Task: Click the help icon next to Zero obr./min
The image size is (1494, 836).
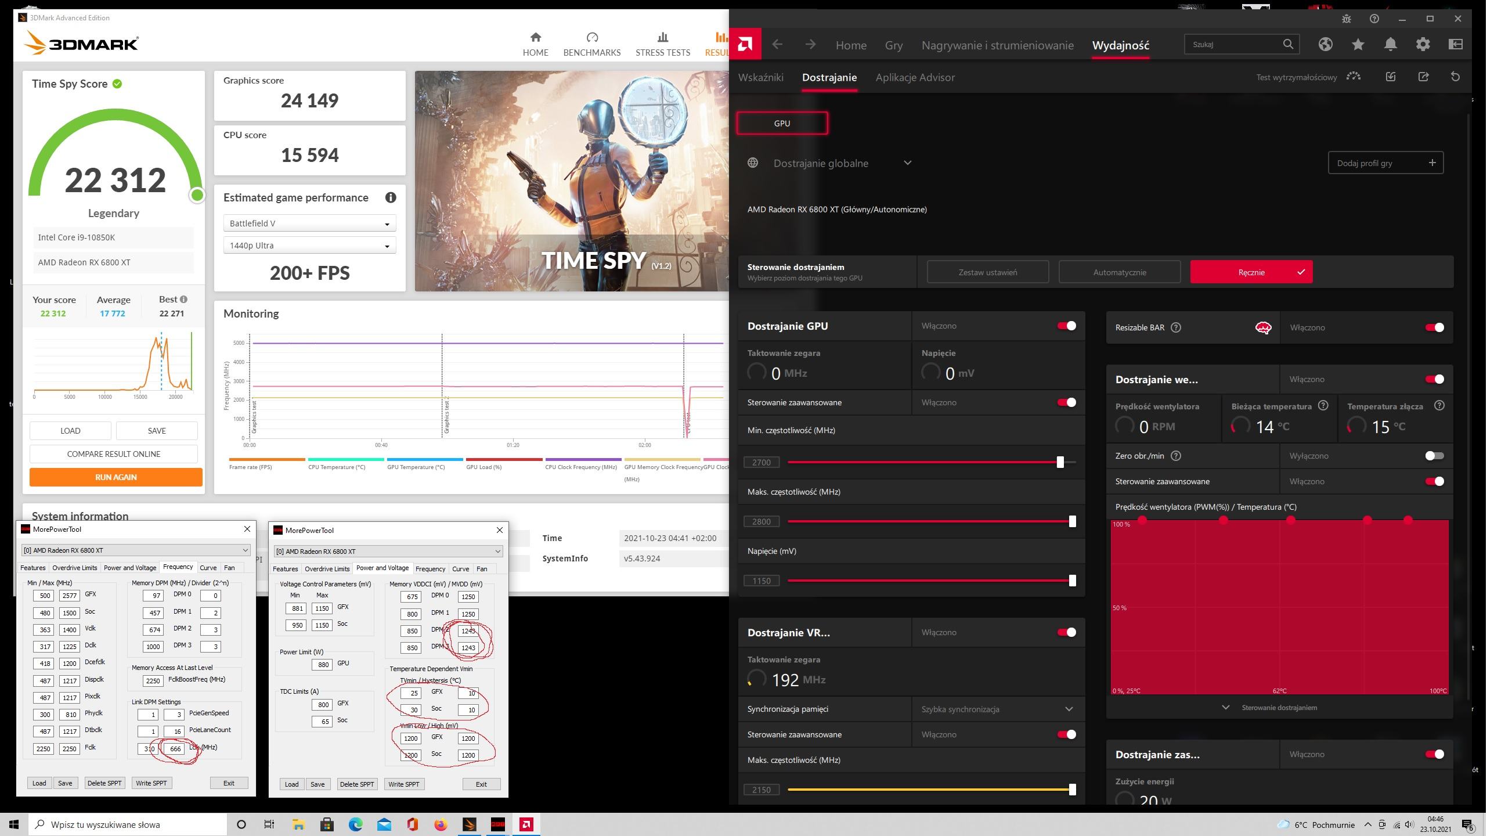Action: coord(1175,456)
